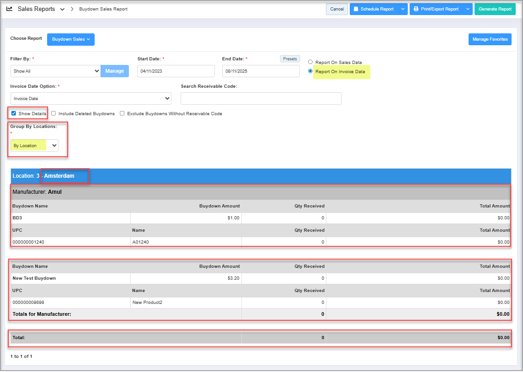Change the Group By Locations dropdown

click(x=35, y=146)
